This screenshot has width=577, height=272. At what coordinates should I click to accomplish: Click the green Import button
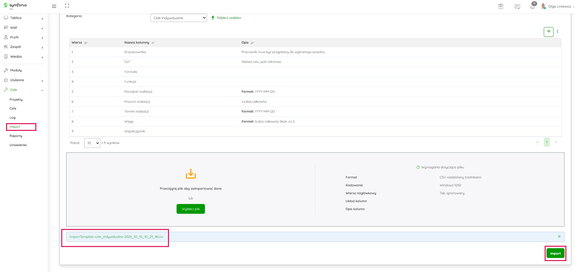[555, 253]
